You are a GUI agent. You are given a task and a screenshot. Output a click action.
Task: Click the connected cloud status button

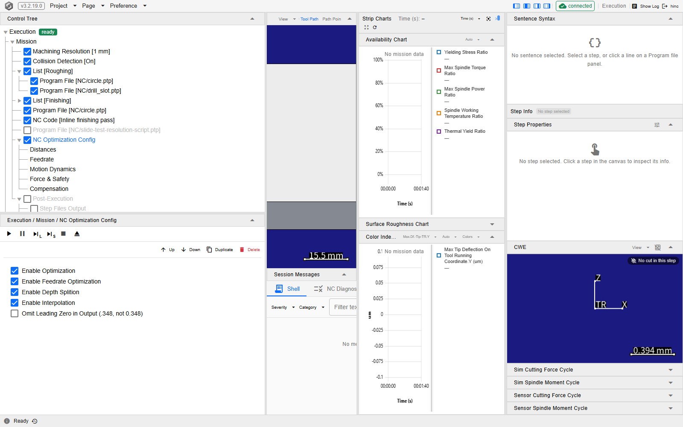(575, 6)
